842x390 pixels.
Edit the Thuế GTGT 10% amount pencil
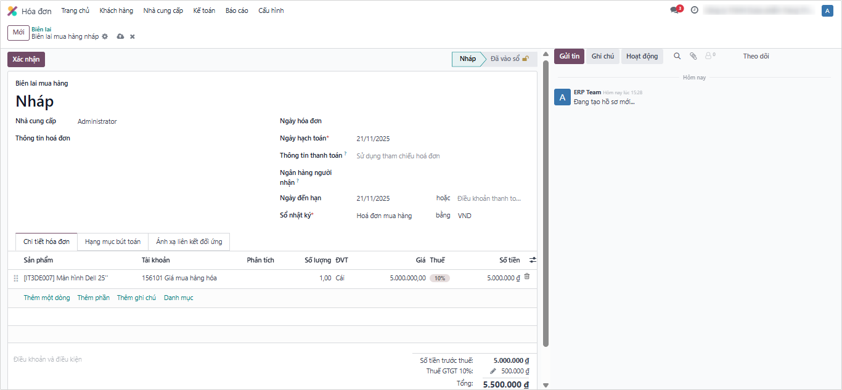(x=493, y=371)
